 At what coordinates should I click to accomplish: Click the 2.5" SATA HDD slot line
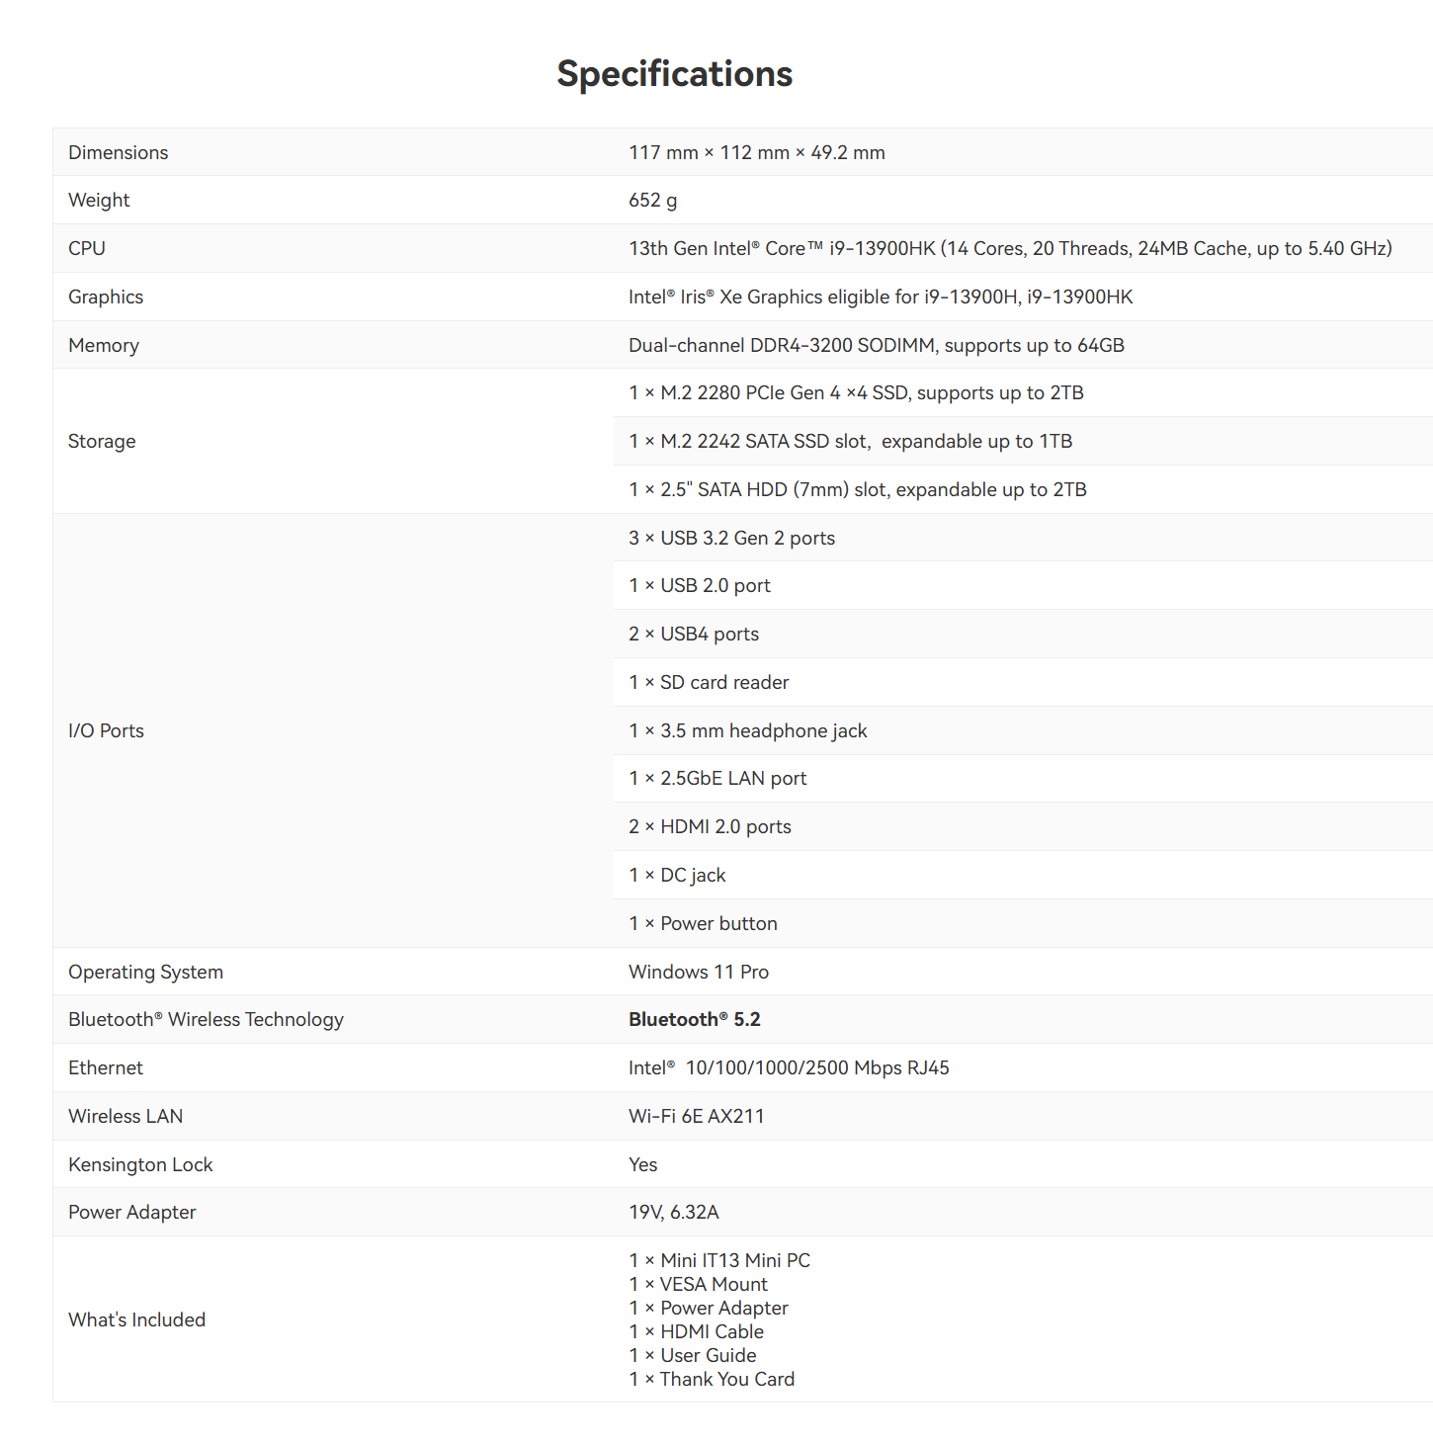(858, 490)
